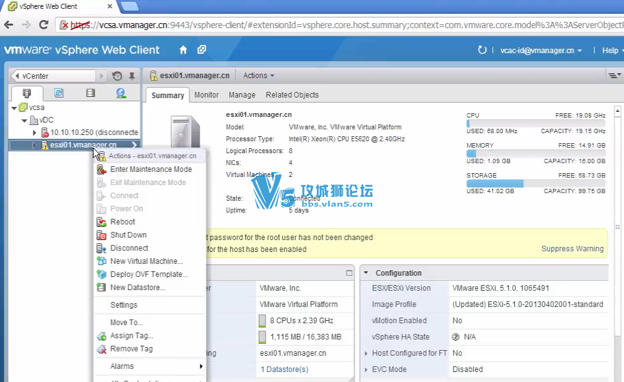Click the Storage usage bar
This screenshot has width=624, height=382.
[x=536, y=183]
